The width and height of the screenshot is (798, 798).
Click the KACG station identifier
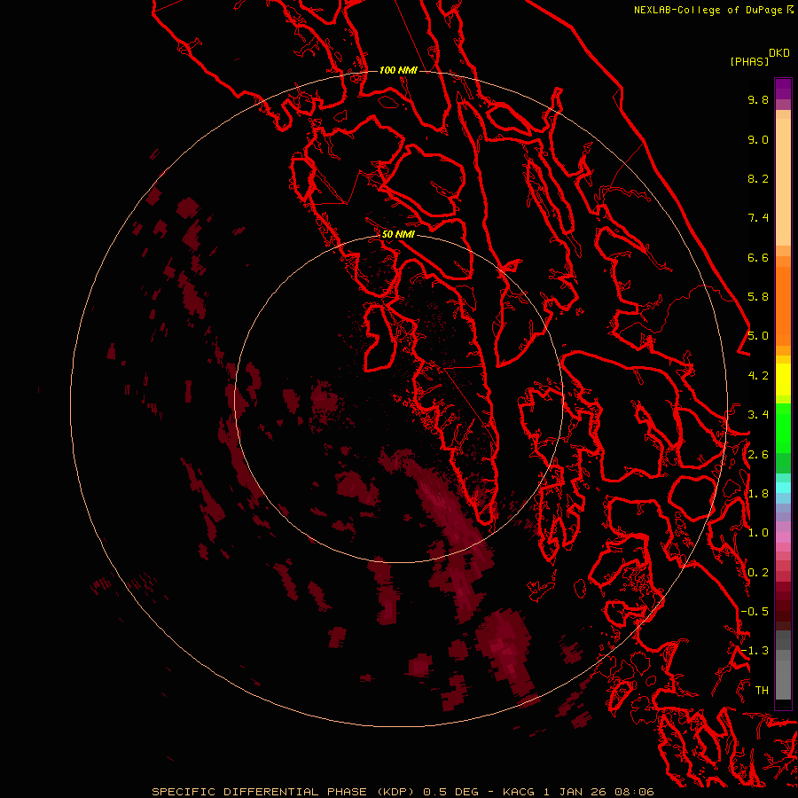518,792
